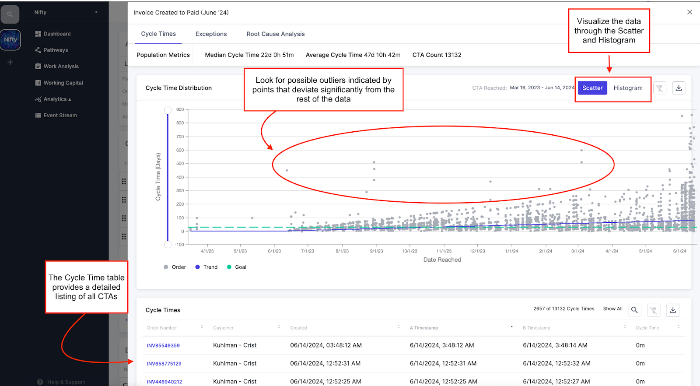Viewport: 700px width, 386px height.
Task: Download the Cycle Times table
Action: point(673,310)
